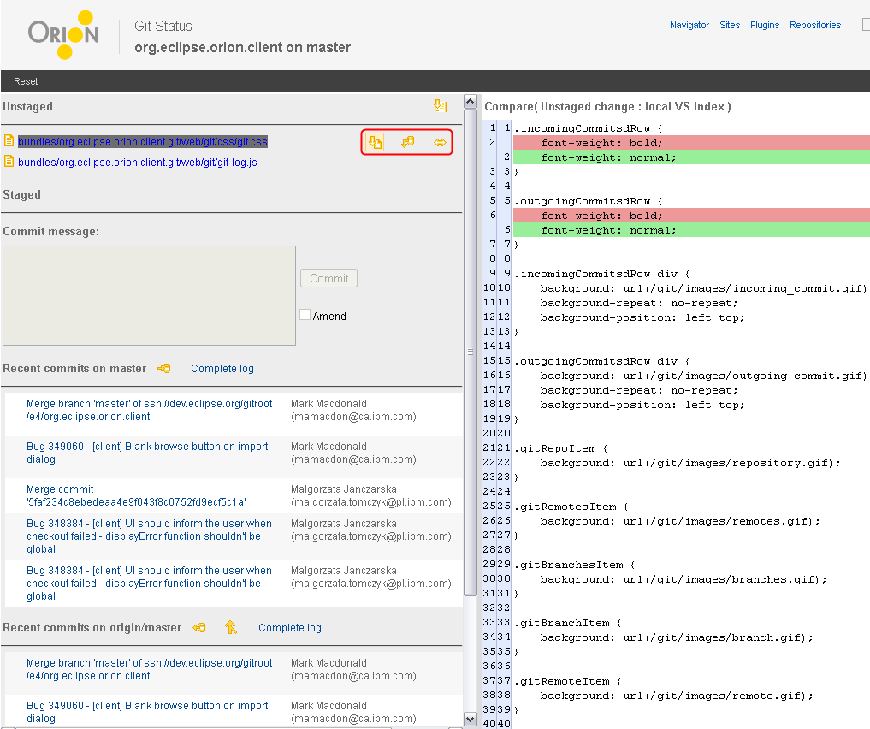The image size is (870, 729).
Task: Click the '.gitBranchesItem {' code line
Action: 575,565
